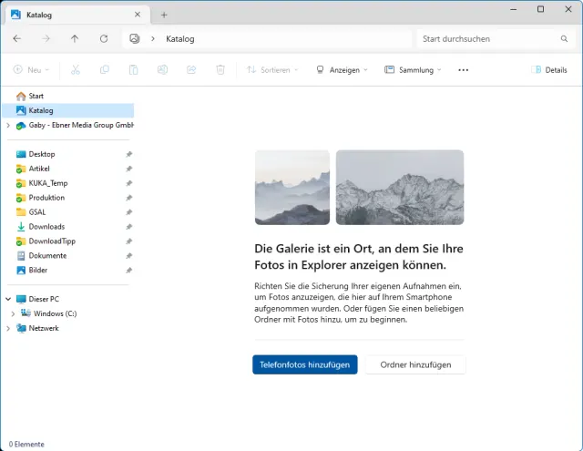This screenshot has width=583, height=451.
Task: Toggle the Details pane
Action: pos(549,70)
